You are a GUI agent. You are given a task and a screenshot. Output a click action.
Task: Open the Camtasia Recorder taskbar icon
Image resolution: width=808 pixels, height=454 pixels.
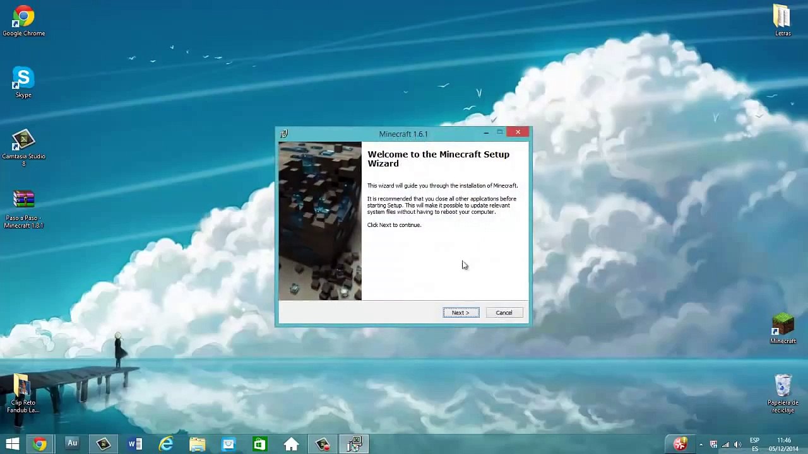tap(323, 444)
